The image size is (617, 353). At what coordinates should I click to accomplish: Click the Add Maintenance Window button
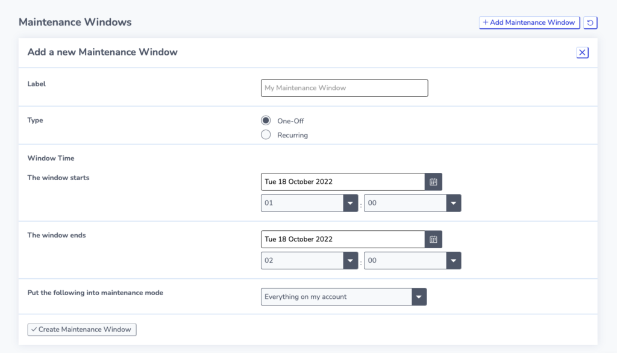529,22
